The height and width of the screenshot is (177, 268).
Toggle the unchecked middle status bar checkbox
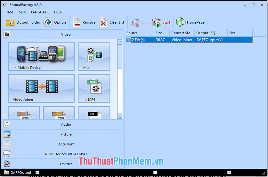(155, 173)
